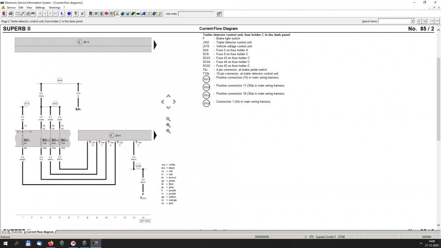441x248 pixels.
Task: Open the View menu
Action: (x=29, y=7)
